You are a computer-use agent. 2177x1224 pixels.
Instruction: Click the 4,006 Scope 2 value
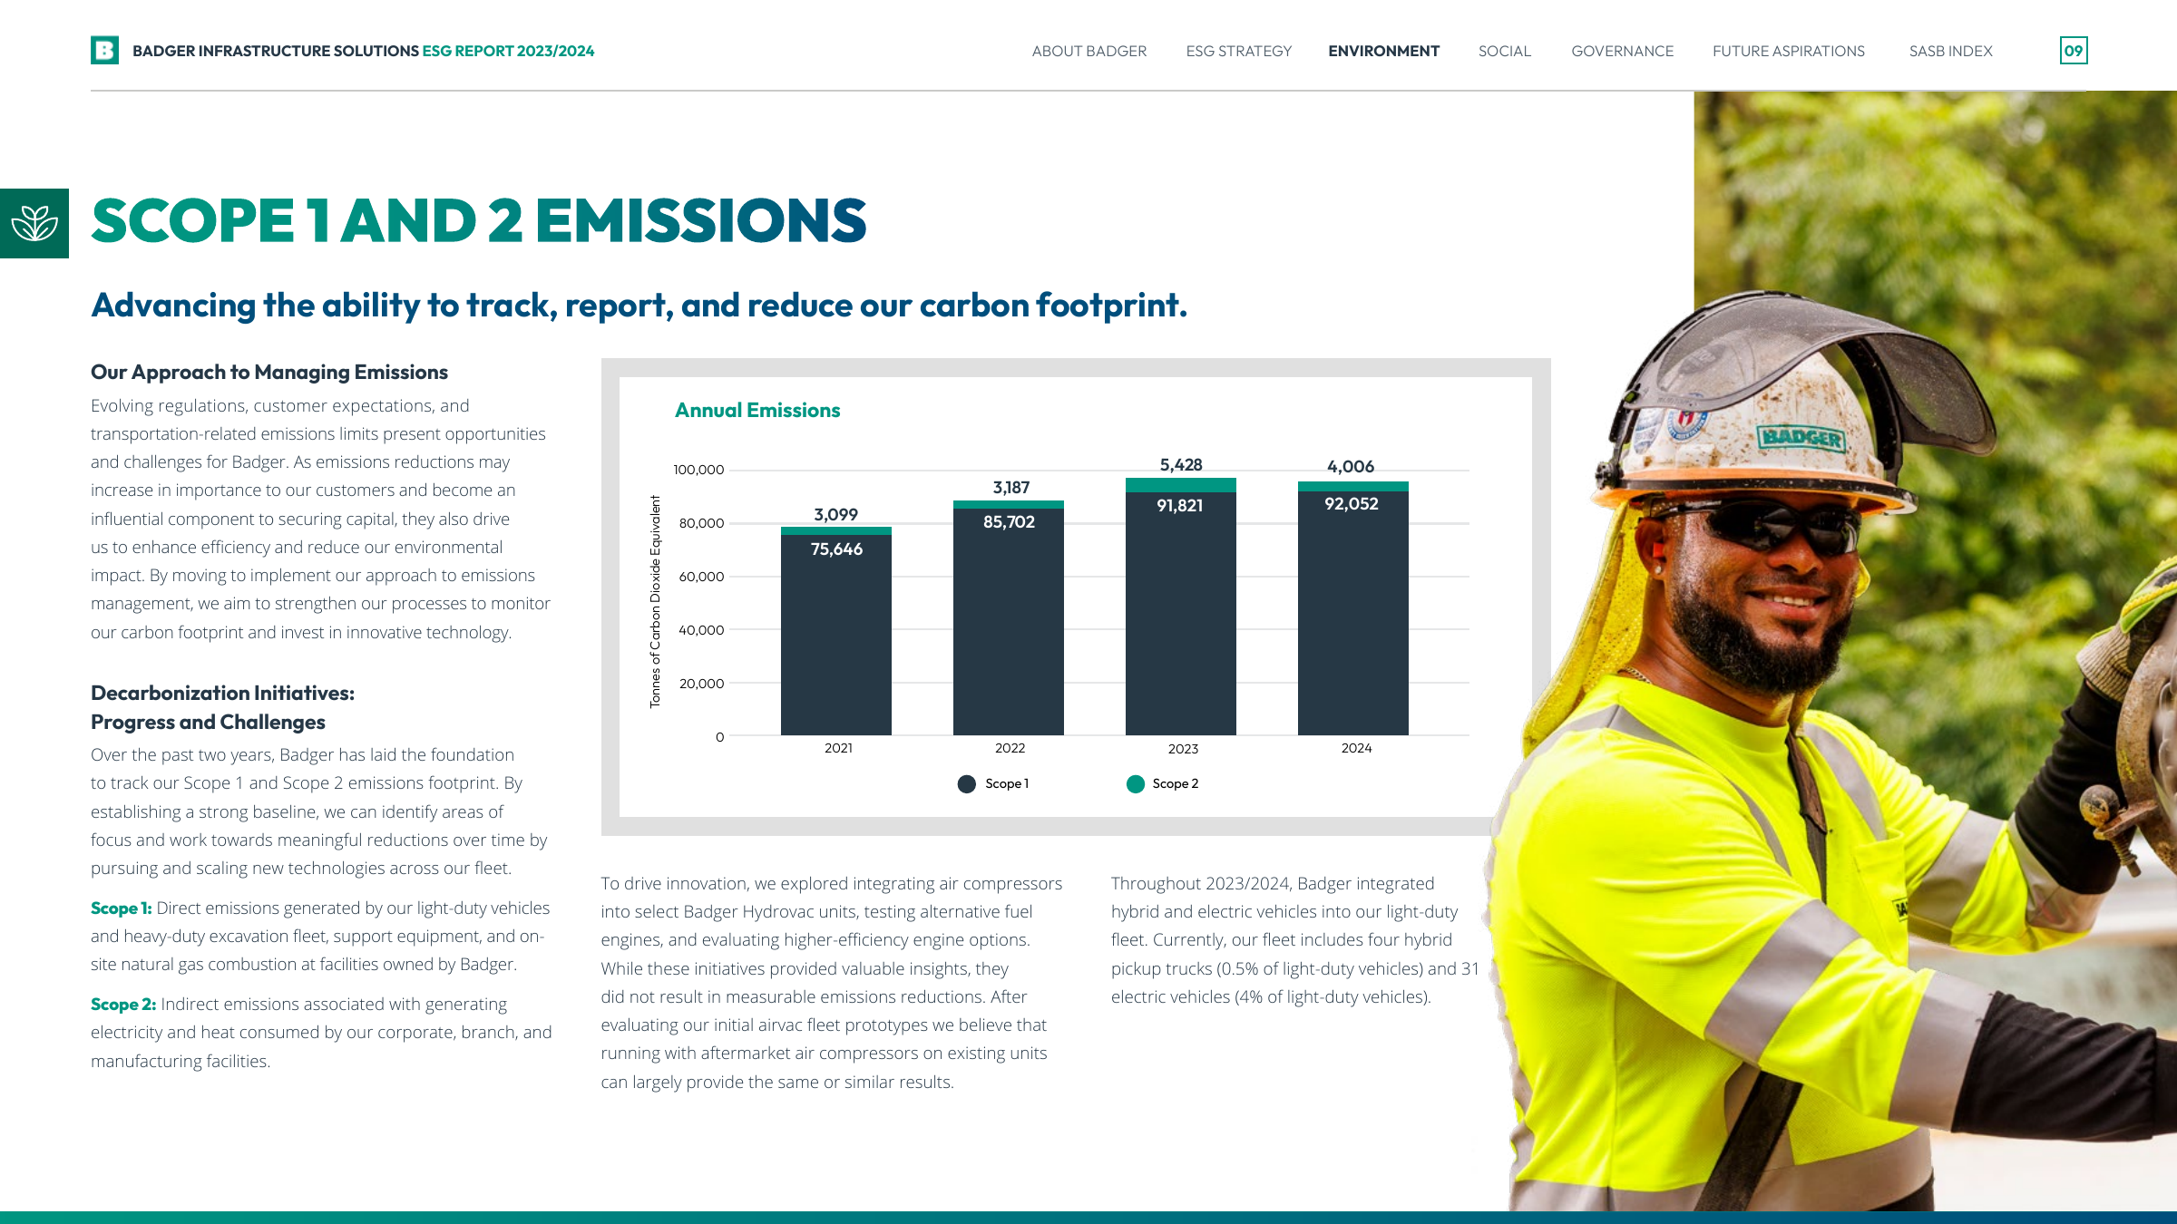(x=1350, y=466)
